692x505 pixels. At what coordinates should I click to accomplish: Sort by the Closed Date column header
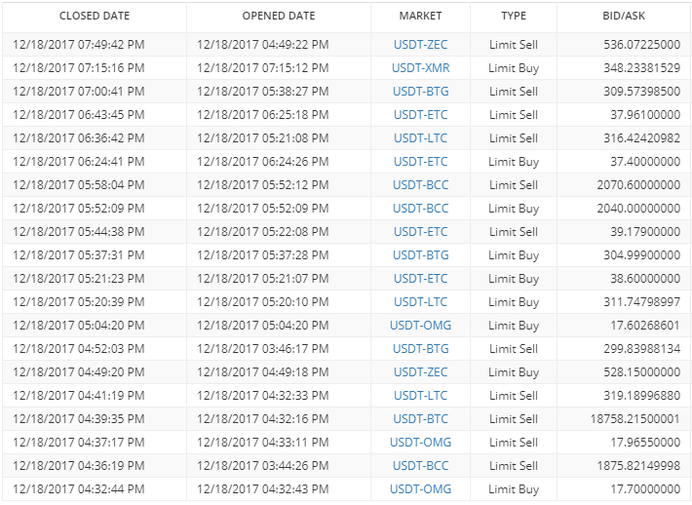click(x=95, y=16)
